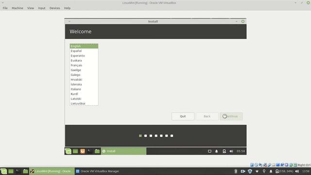
Task: Open guest notifications bell icon
Action: (217, 151)
